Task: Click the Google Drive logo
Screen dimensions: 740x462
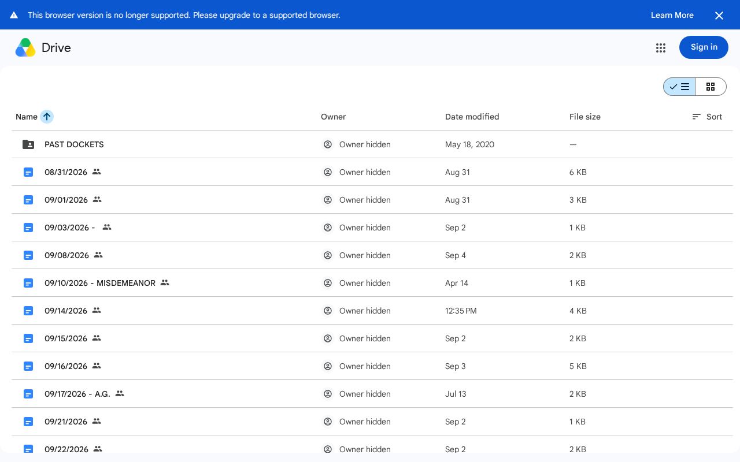Action: coord(25,47)
